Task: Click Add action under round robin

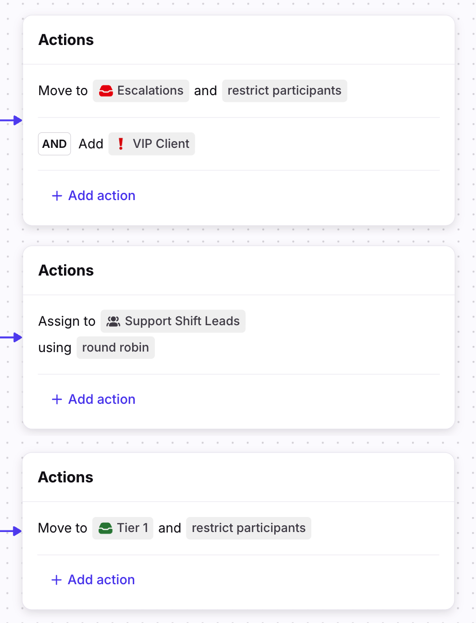Action: pos(102,400)
